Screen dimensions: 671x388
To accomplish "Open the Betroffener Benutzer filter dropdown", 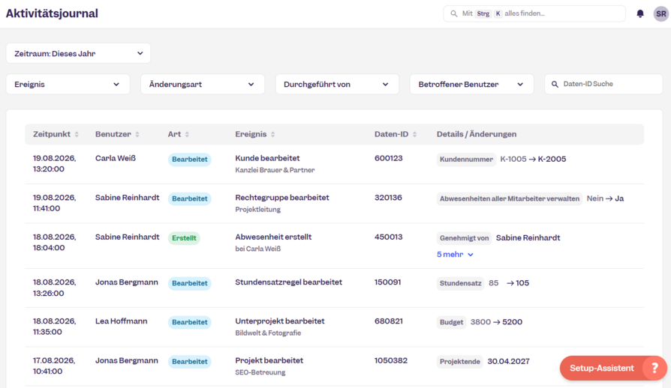I will point(471,84).
